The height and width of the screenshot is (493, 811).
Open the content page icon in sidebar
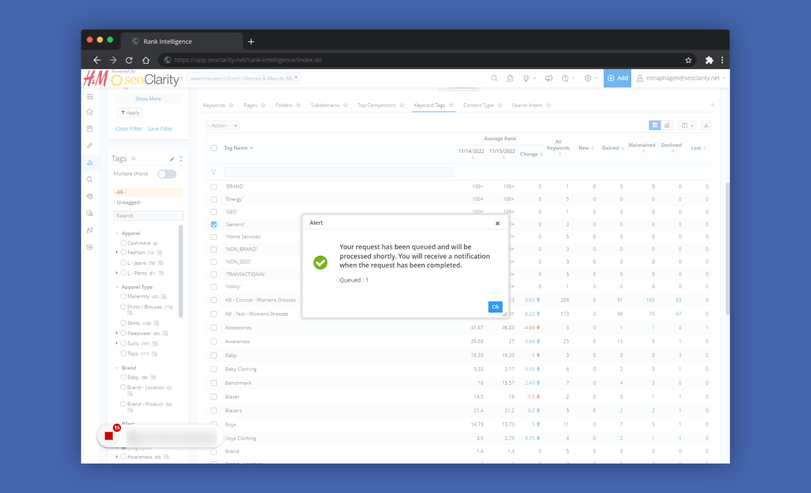[x=90, y=129]
